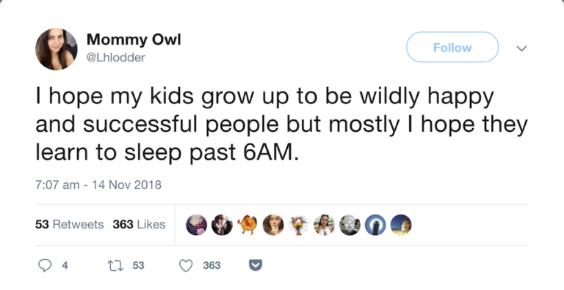This screenshot has width=564, height=290.
Task: View the 363 Likes list
Action: [139, 225]
